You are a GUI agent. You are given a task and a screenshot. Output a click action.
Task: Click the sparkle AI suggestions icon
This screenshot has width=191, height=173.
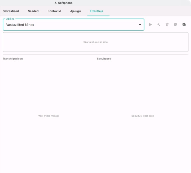pos(158,25)
